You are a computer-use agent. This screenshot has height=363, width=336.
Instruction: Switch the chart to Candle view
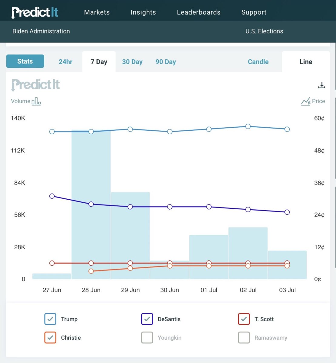(x=258, y=61)
